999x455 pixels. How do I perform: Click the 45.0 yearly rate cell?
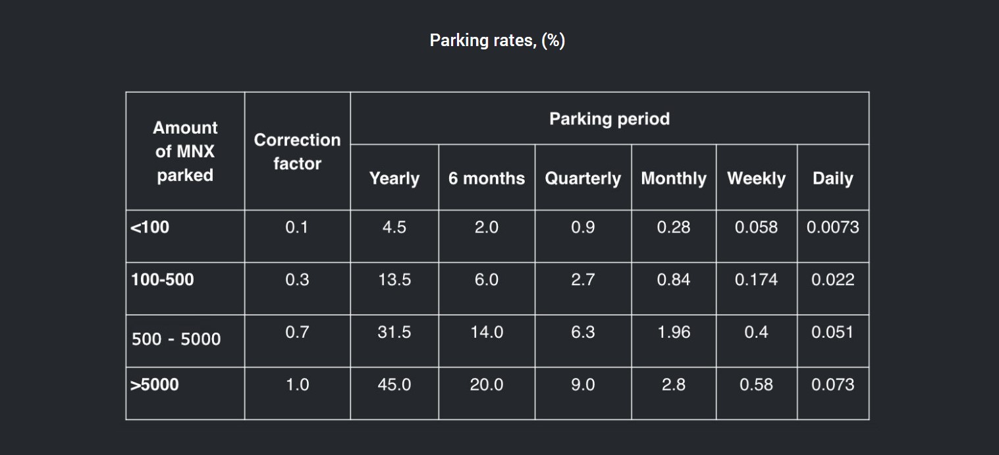pyautogui.click(x=394, y=385)
